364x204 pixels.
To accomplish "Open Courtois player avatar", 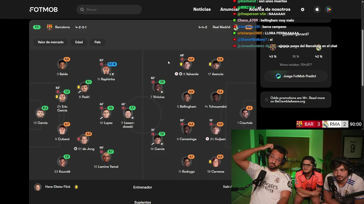I will (245, 113).
